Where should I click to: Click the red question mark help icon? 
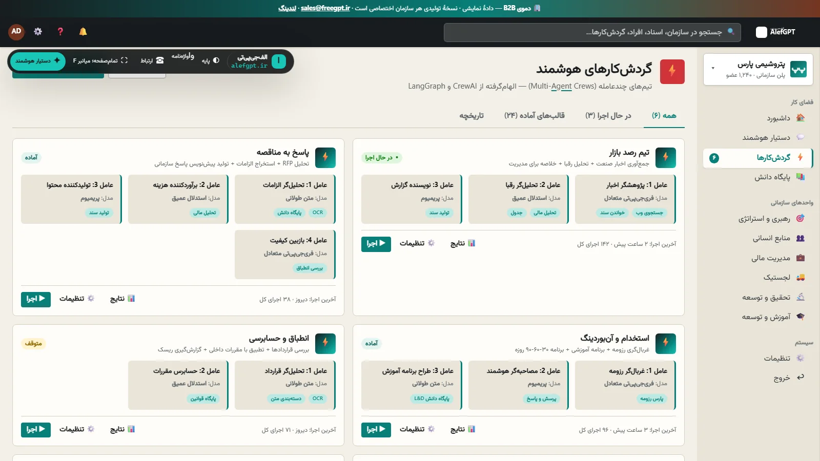click(x=60, y=32)
